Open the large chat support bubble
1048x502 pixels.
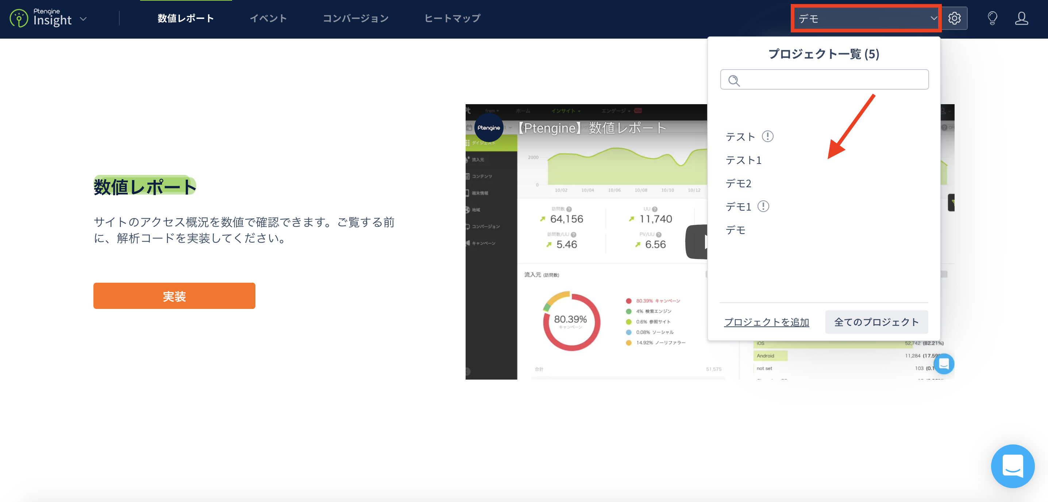[1013, 466]
